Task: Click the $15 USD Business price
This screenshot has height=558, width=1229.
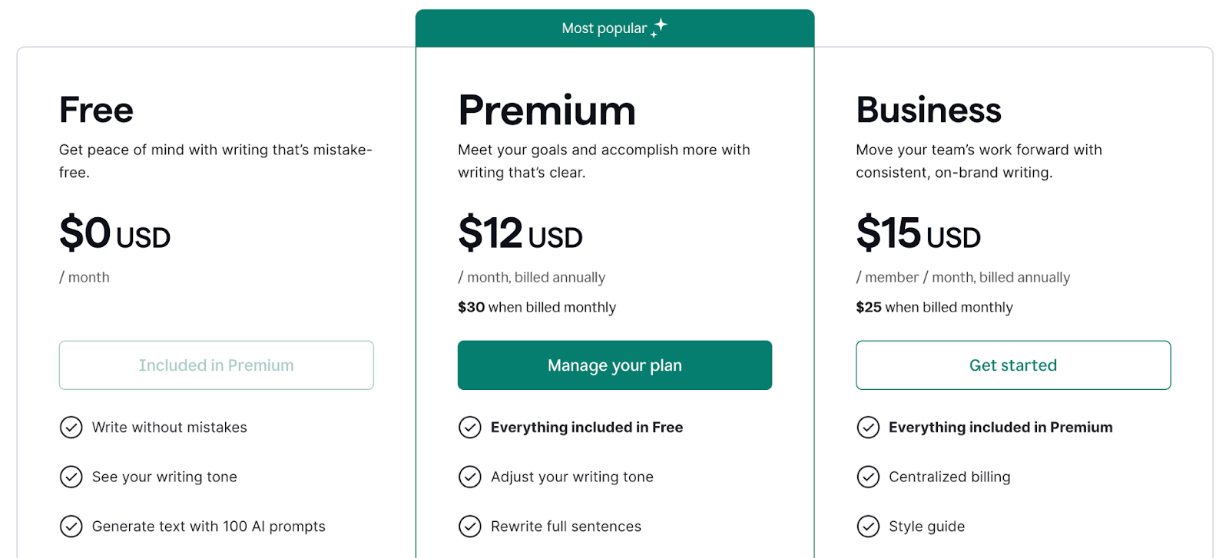Action: [919, 233]
